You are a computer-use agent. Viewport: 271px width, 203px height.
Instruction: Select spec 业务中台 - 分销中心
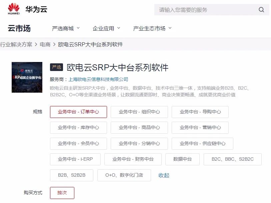coord(139,144)
